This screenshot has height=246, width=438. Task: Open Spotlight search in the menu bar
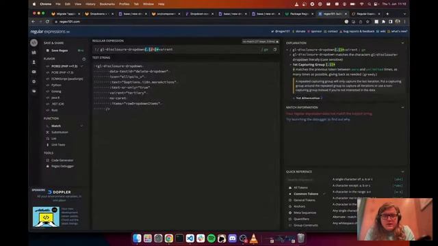(369, 4)
